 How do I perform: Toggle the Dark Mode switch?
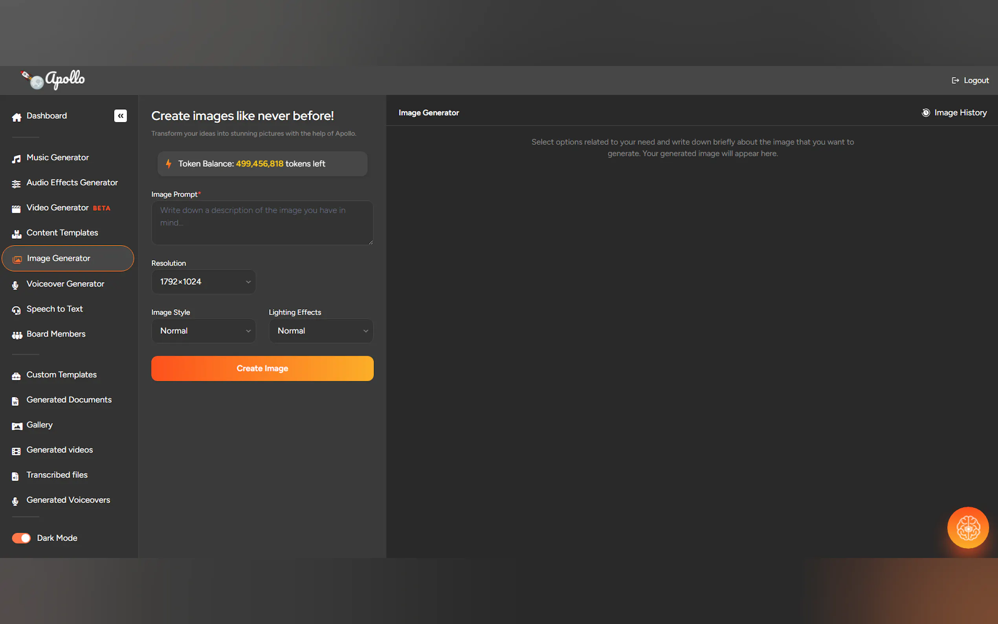pos(21,538)
